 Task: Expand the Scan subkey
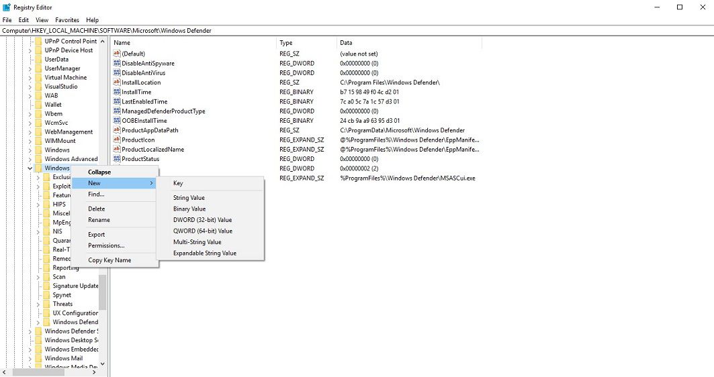click(38, 277)
